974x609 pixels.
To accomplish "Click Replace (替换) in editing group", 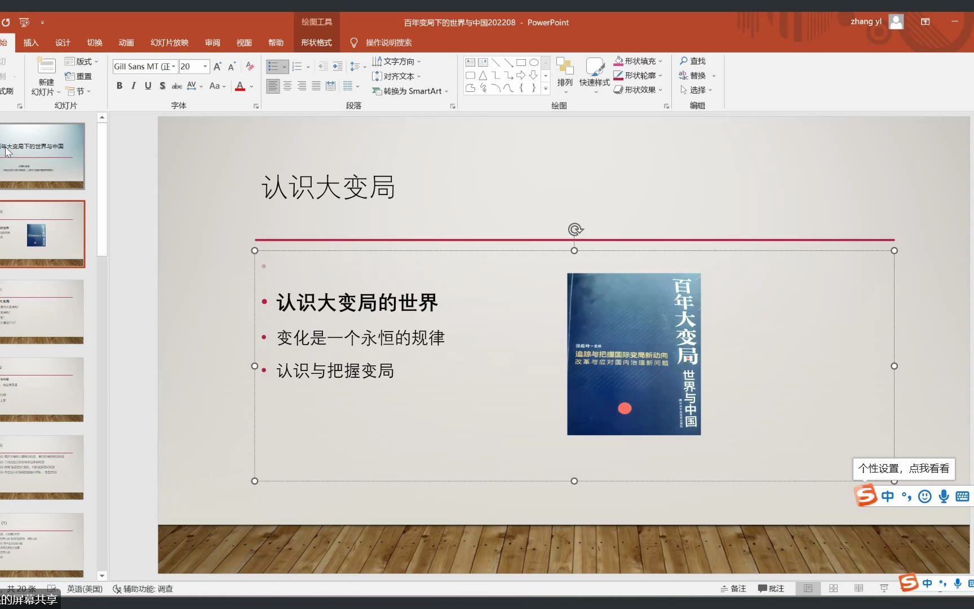I will (x=697, y=76).
